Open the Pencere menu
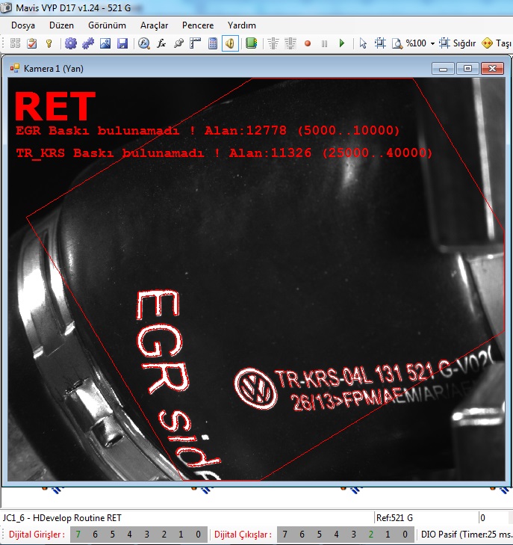 [198, 25]
